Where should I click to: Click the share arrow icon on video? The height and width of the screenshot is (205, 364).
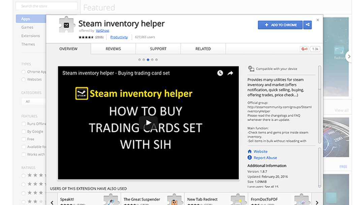click(x=230, y=73)
